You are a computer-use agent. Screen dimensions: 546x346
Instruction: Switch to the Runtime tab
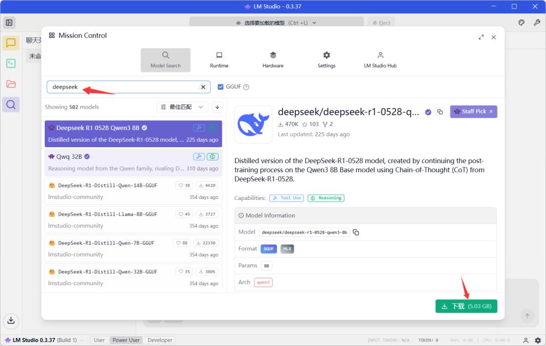pos(219,60)
